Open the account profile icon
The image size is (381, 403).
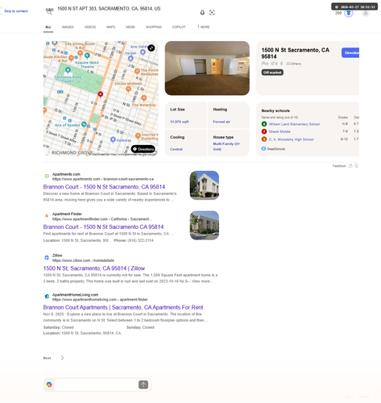click(366, 13)
